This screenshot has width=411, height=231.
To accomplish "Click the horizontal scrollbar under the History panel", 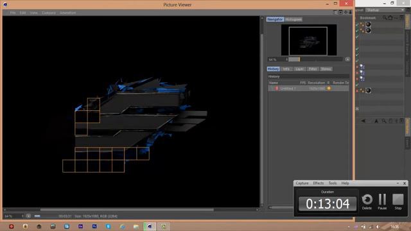I will coord(281,207).
